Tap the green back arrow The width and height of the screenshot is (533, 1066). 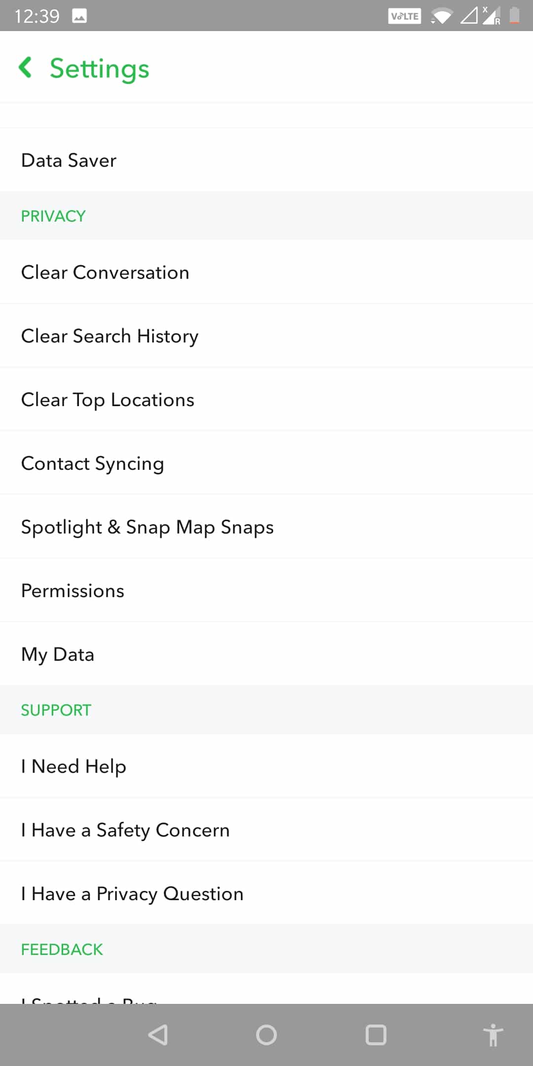coord(26,68)
